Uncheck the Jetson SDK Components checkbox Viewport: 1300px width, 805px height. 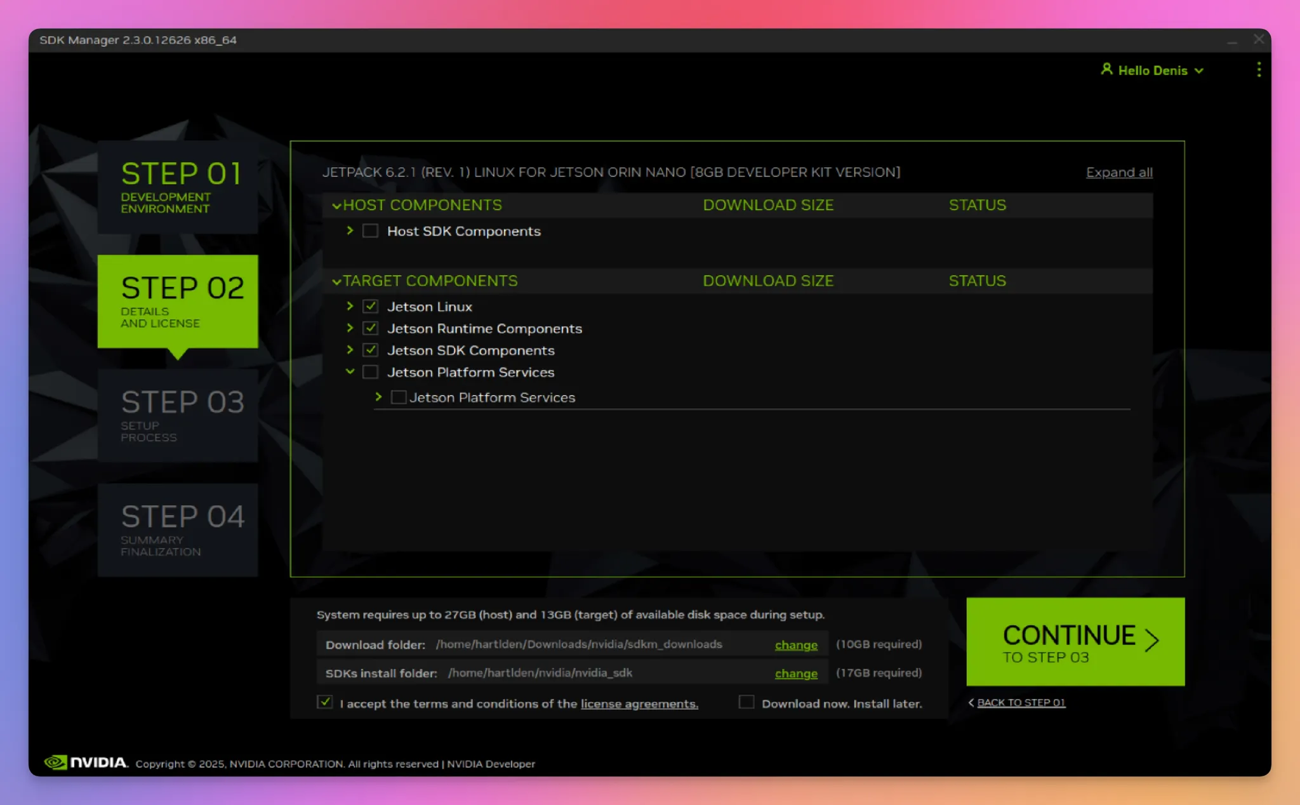click(x=370, y=350)
